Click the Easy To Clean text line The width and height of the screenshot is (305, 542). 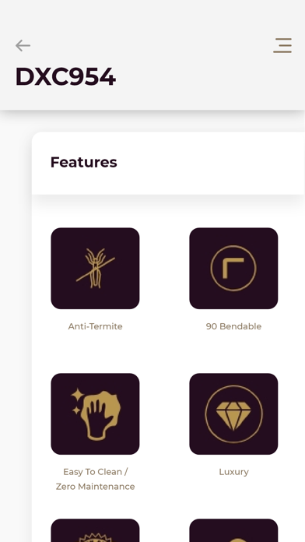pos(96,472)
